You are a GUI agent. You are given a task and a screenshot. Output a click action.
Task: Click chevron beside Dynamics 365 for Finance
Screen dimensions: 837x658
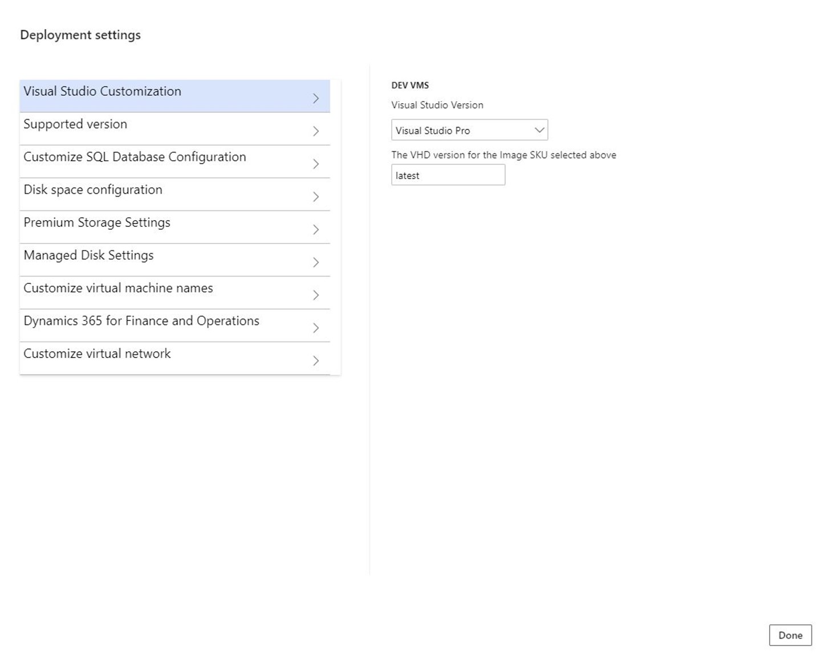pyautogui.click(x=316, y=328)
